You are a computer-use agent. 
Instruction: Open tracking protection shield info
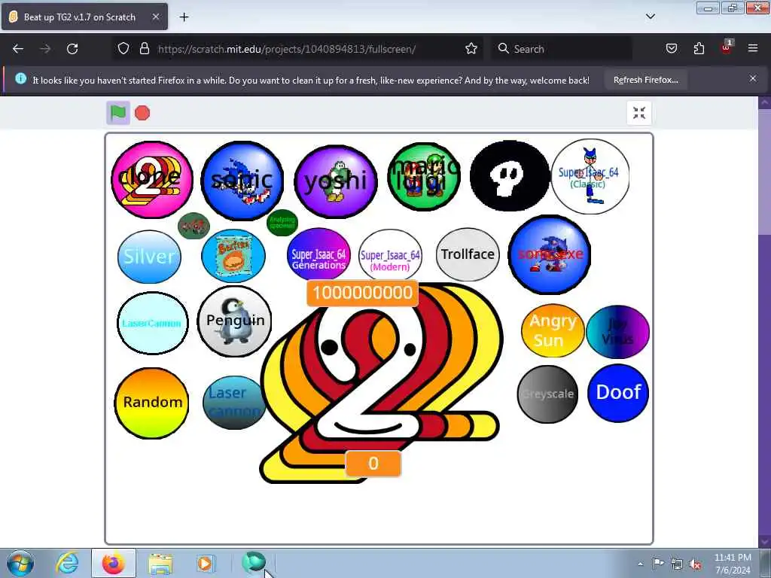[123, 49]
